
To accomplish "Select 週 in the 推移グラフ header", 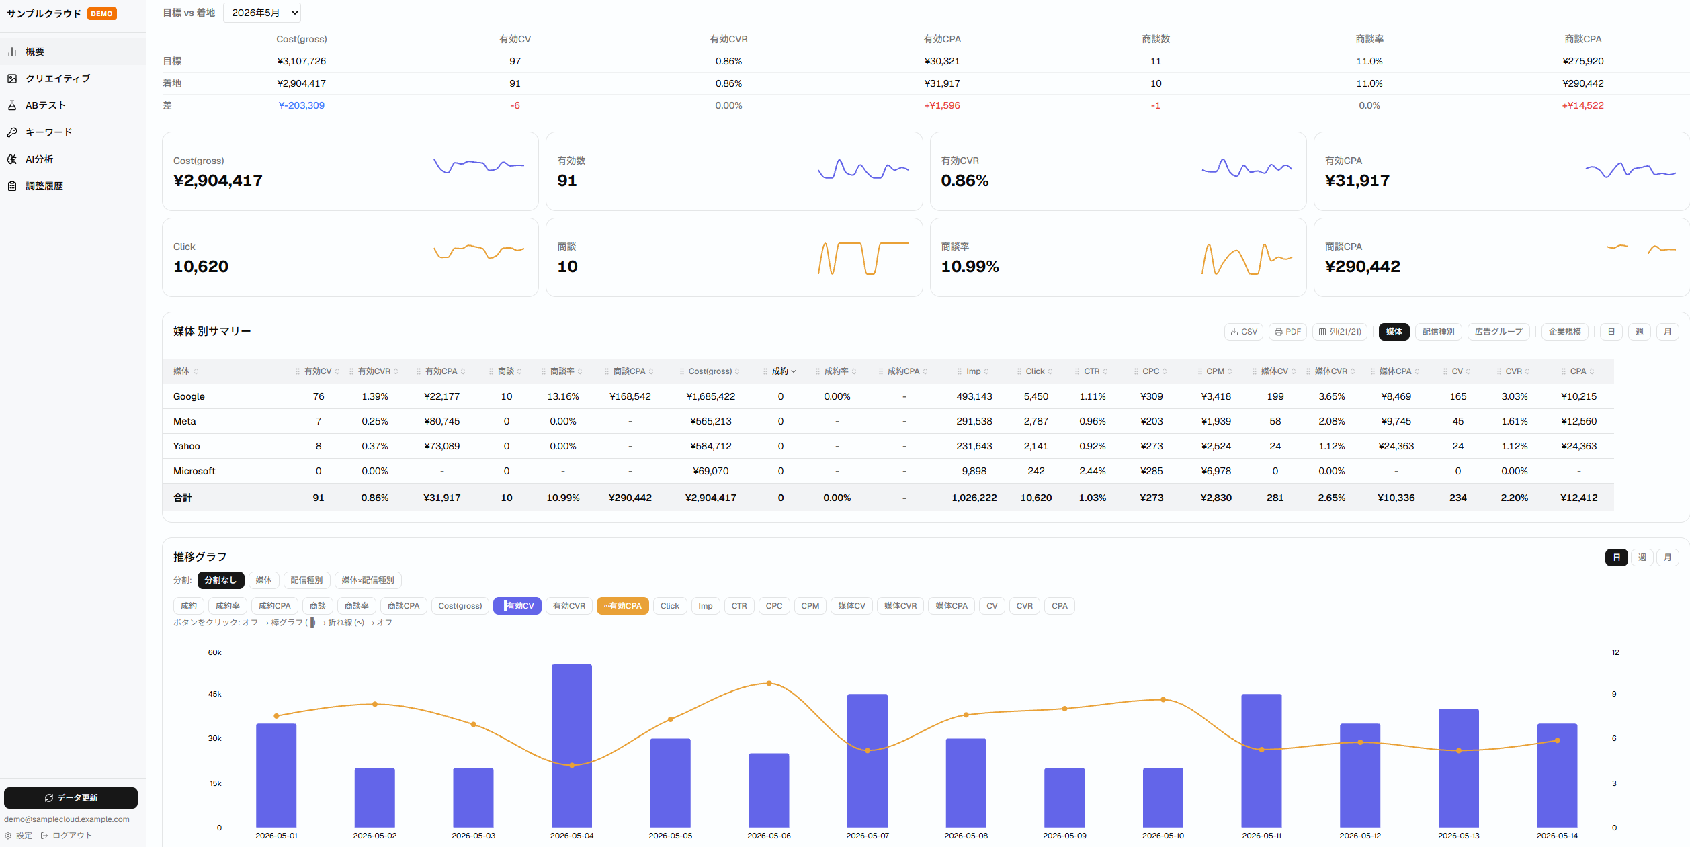I will pyautogui.click(x=1642, y=558).
